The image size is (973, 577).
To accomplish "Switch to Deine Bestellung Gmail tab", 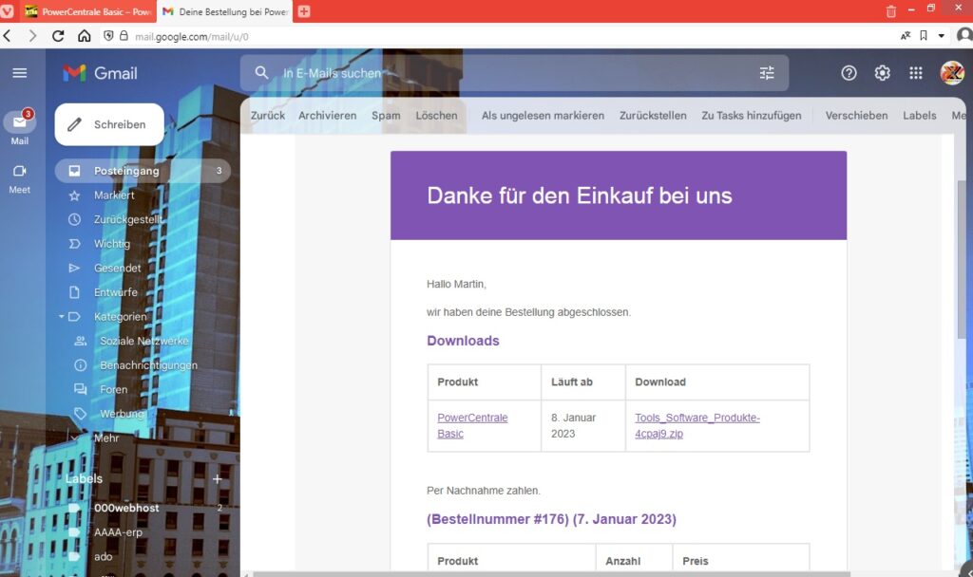I will coord(225,11).
